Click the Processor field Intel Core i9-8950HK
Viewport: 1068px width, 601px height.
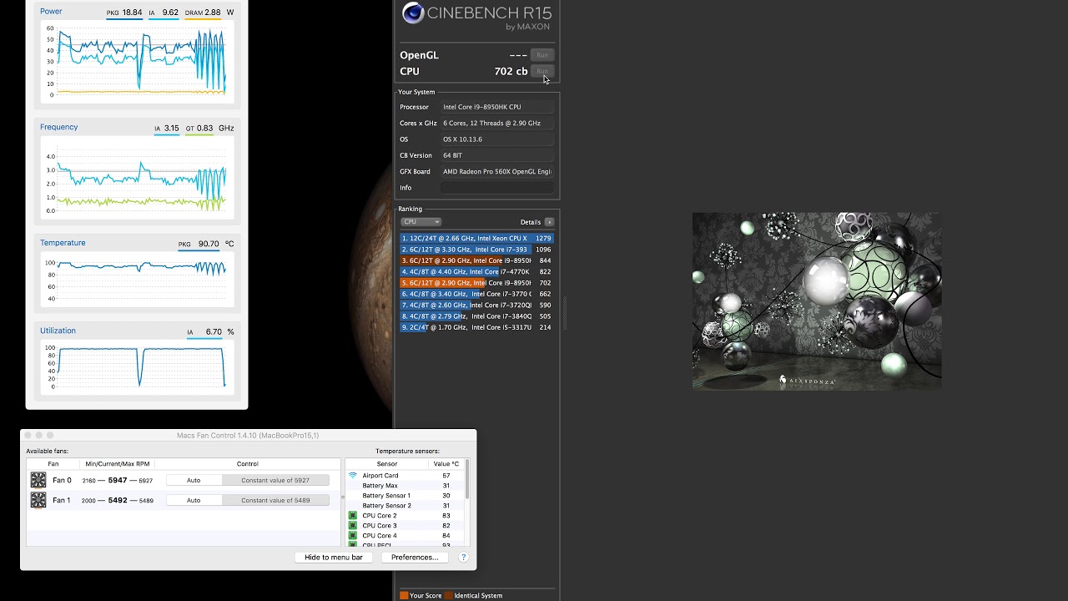click(496, 107)
